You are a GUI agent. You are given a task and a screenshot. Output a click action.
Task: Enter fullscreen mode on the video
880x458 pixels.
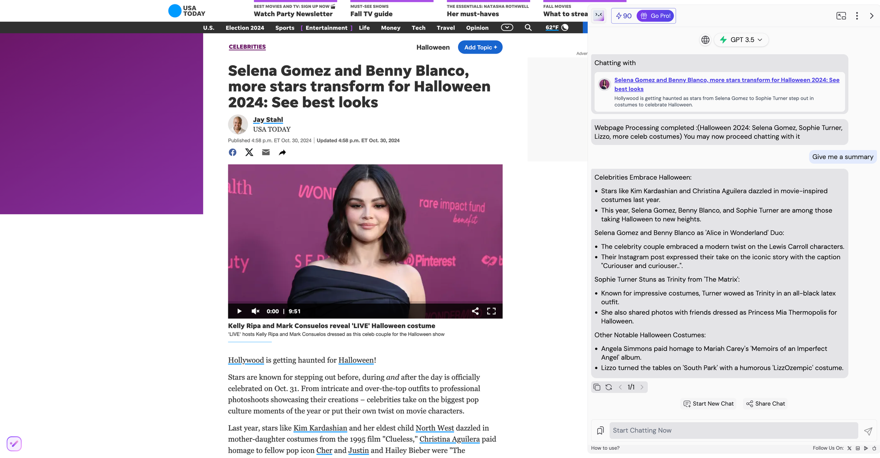[491, 311]
